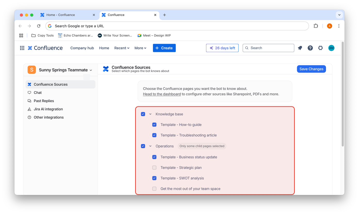This screenshot has height=214, width=359.
Task: Click Save Changes button
Action: 311,69
